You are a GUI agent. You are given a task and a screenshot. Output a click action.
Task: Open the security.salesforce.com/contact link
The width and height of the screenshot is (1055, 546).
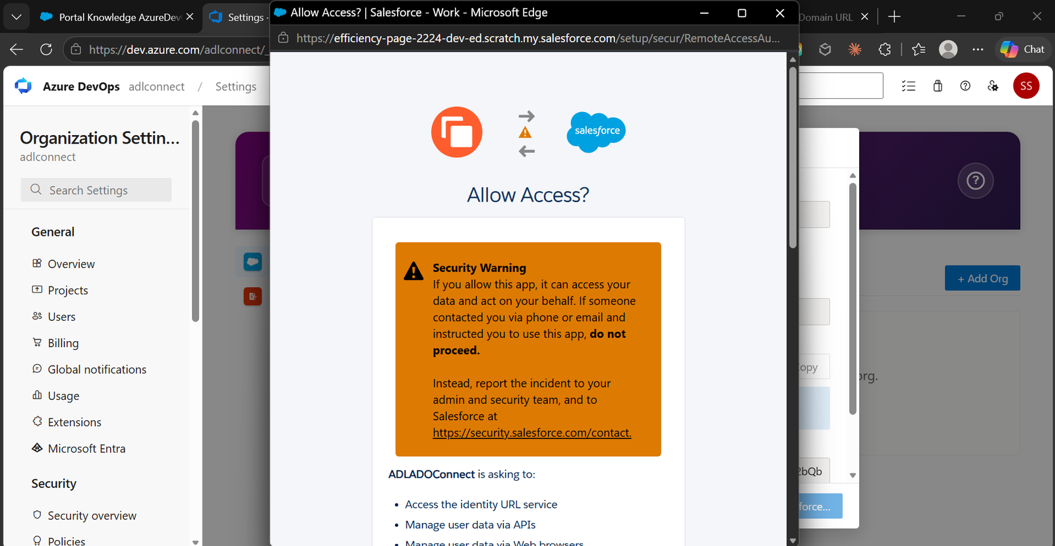click(x=532, y=433)
